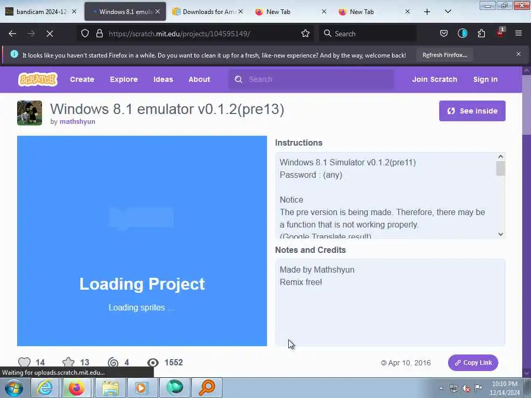Image resolution: width=531 pixels, height=398 pixels.
Task: Show hidden tray icons arrow
Action: pos(441,389)
